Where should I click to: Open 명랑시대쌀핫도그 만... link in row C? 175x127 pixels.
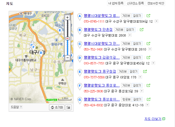click(x=101, y=44)
